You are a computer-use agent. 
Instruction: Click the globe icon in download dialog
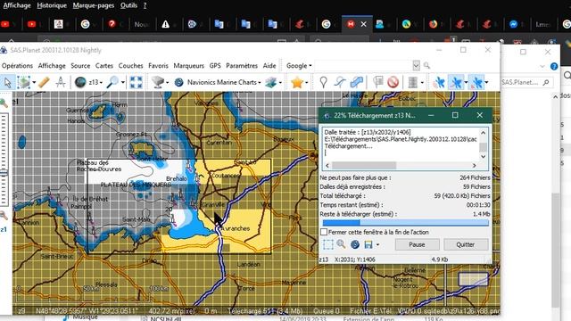(x=355, y=244)
